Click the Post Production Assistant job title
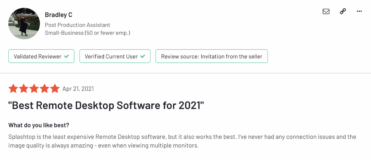The width and height of the screenshot is (371, 160). tap(77, 25)
